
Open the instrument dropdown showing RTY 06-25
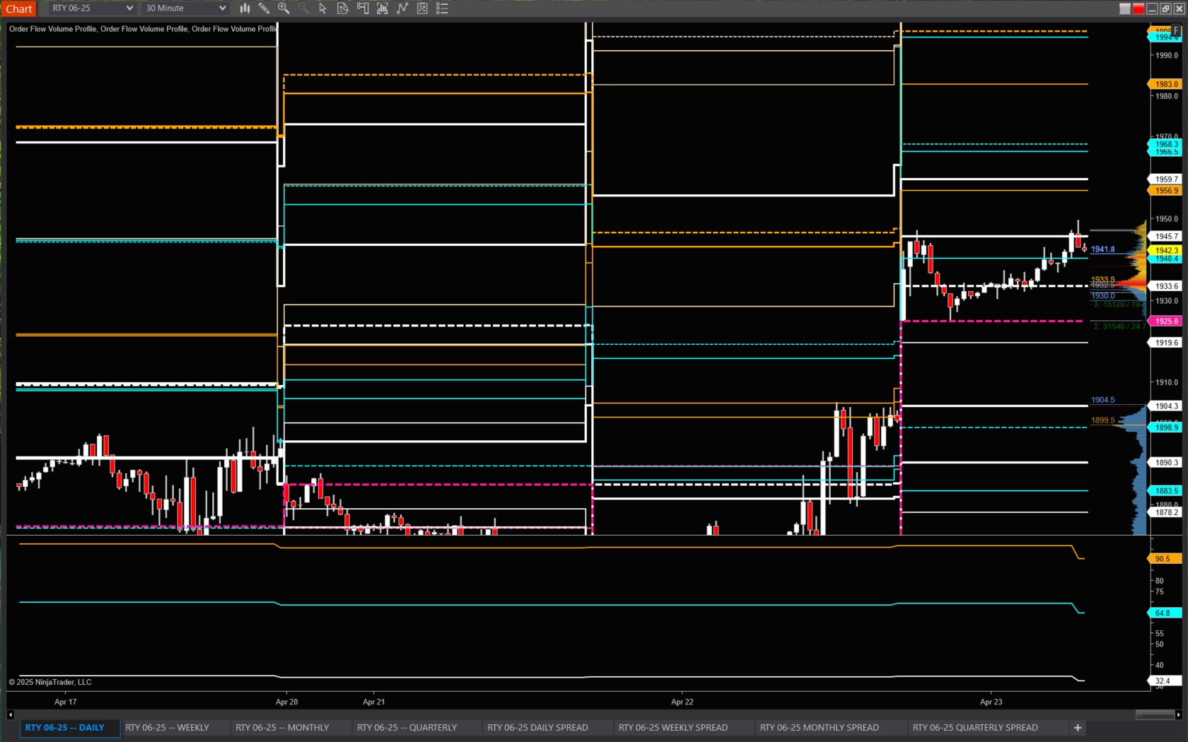pyautogui.click(x=92, y=8)
